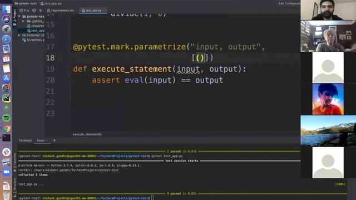Add a new terminal session tab
The image size is (356, 200).
55,141
